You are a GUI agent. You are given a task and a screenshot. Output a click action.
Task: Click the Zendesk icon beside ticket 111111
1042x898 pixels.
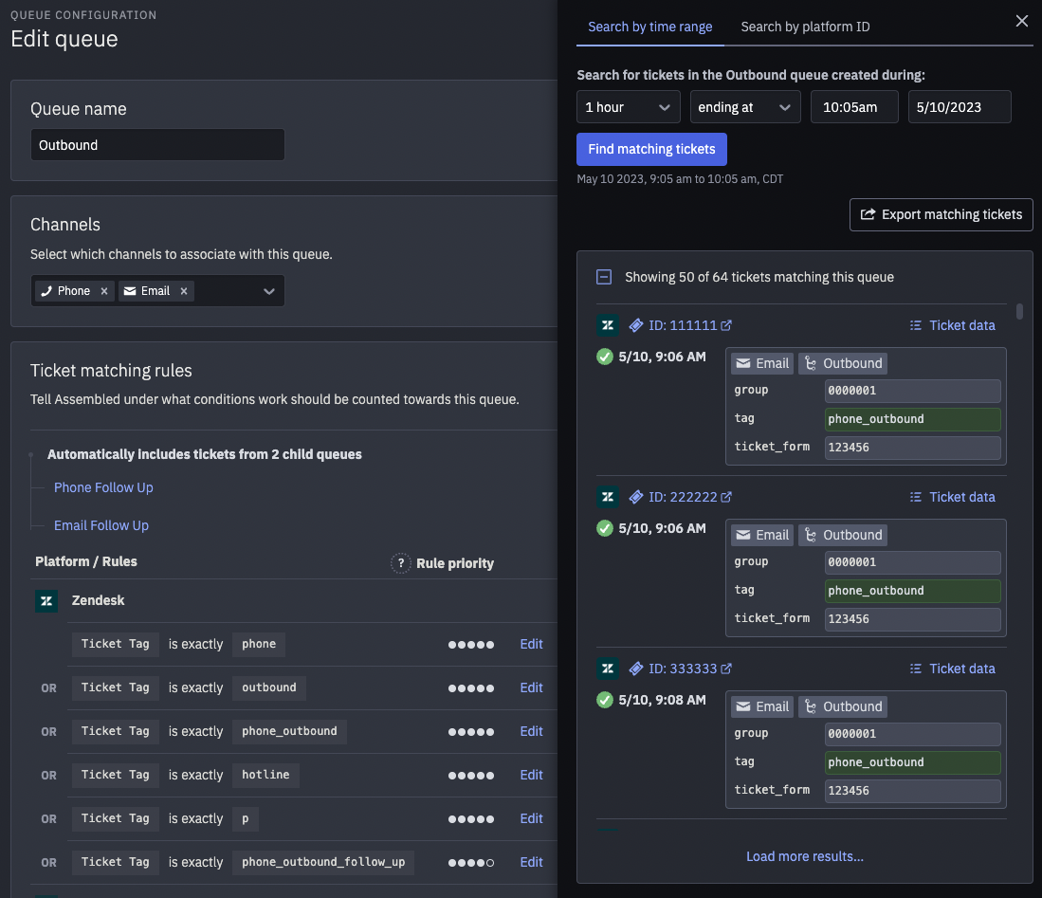click(x=608, y=325)
